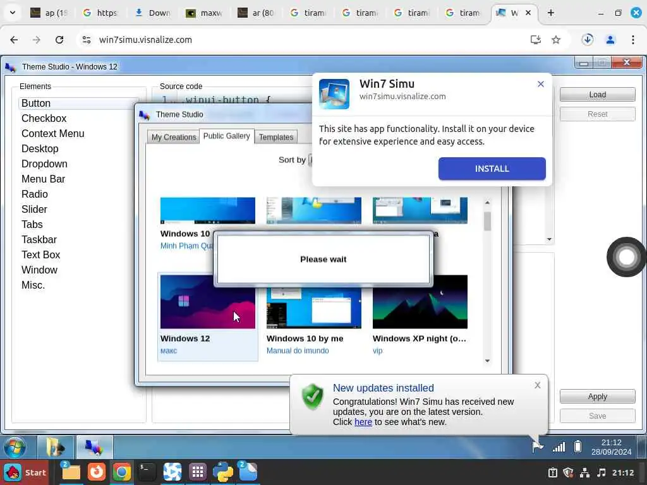This screenshot has height=485, width=647.
Task: Close the Win7 Simu install popup
Action: click(541, 84)
